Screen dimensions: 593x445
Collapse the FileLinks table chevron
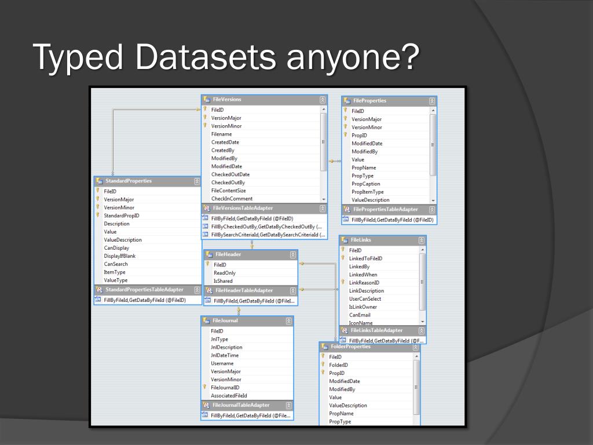[422, 240]
